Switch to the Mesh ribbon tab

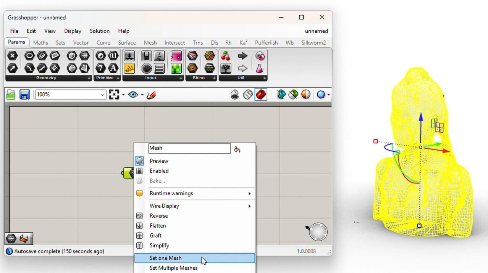(150, 43)
